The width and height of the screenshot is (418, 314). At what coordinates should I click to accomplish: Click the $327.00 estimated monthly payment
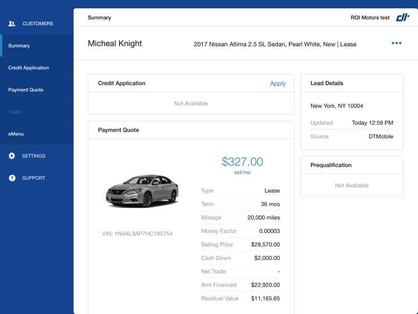[242, 162]
